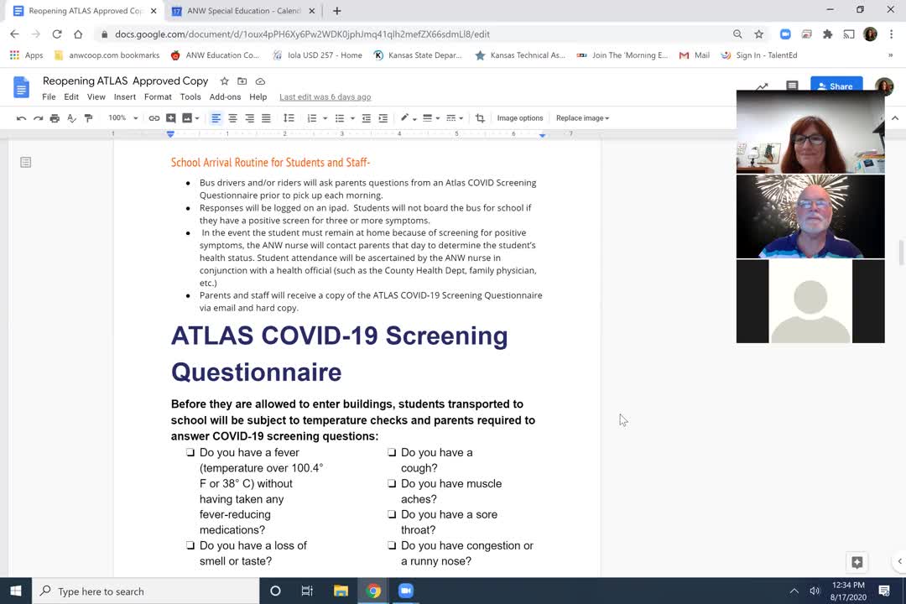The height and width of the screenshot is (604, 906).
Task: Click the Redo icon in toolbar
Action: (x=38, y=118)
